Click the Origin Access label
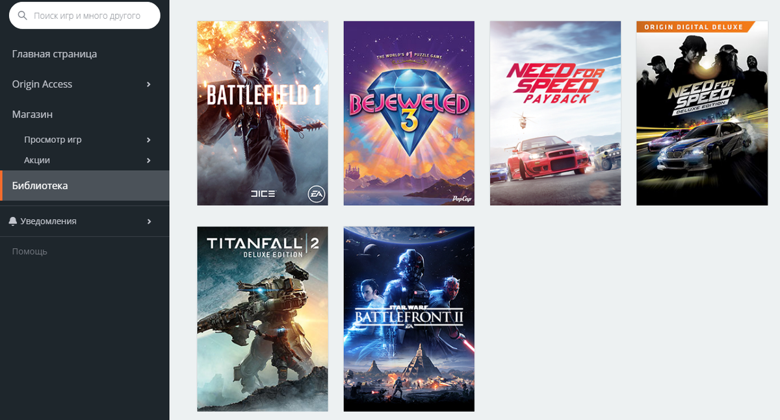This screenshot has height=420, width=780. [x=42, y=84]
